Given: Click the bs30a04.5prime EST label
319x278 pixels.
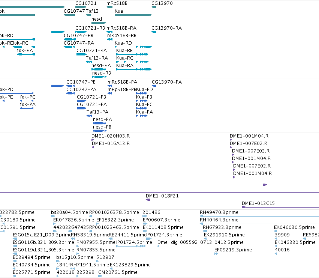Looking at the screenshot, I should coord(69,212).
